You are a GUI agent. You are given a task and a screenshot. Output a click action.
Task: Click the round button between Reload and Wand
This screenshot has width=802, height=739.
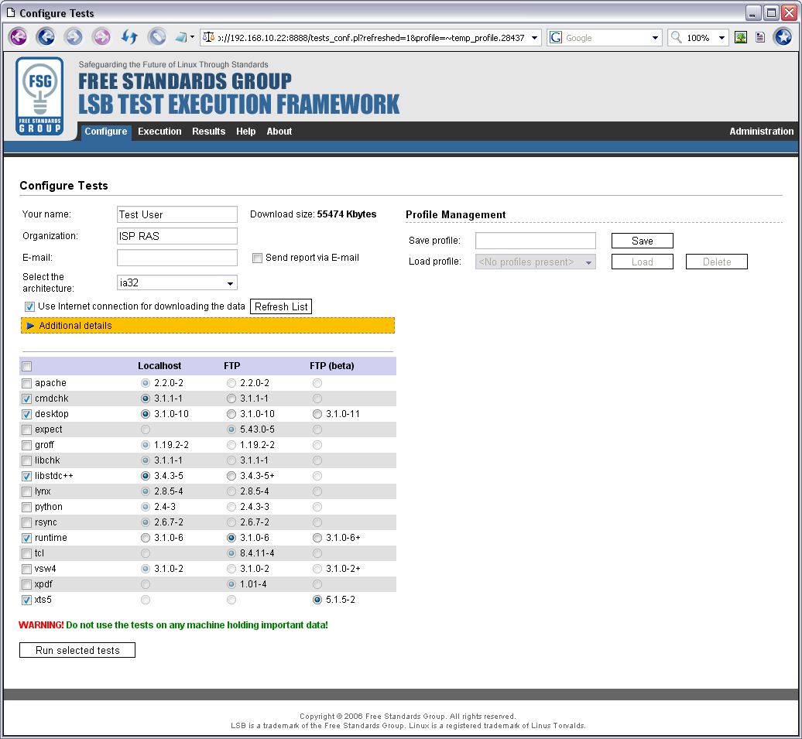click(157, 37)
